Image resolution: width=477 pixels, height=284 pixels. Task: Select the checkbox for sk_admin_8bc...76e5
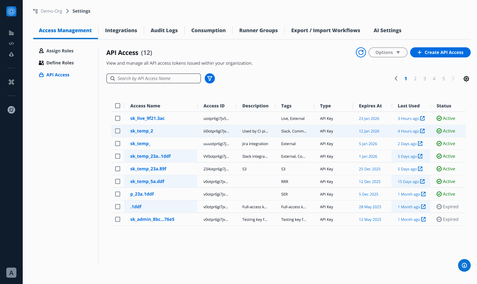[118, 219]
